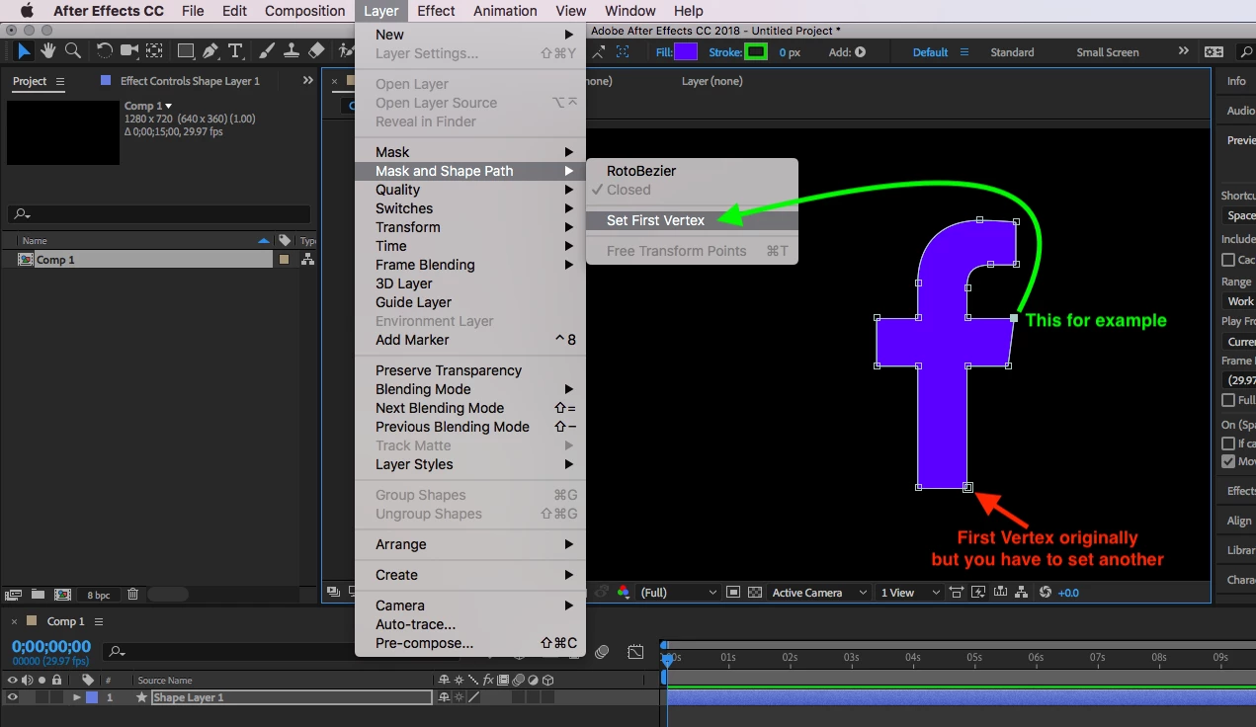1256x727 pixels.
Task: Toggle Pixel Aspect Ratio Correction icon
Action: click(x=957, y=593)
